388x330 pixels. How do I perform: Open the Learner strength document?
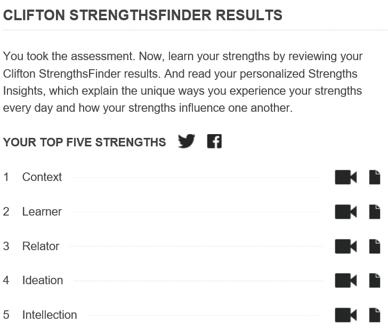click(x=375, y=212)
